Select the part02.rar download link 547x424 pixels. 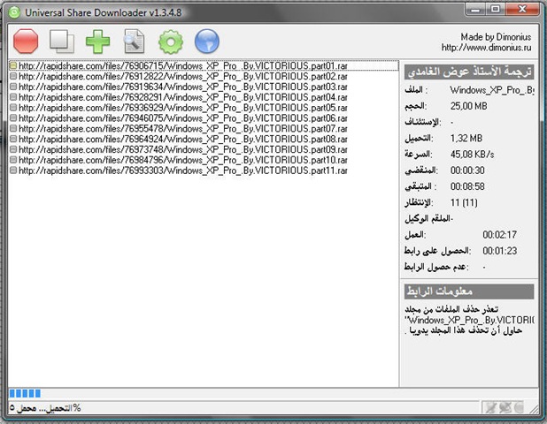point(183,76)
